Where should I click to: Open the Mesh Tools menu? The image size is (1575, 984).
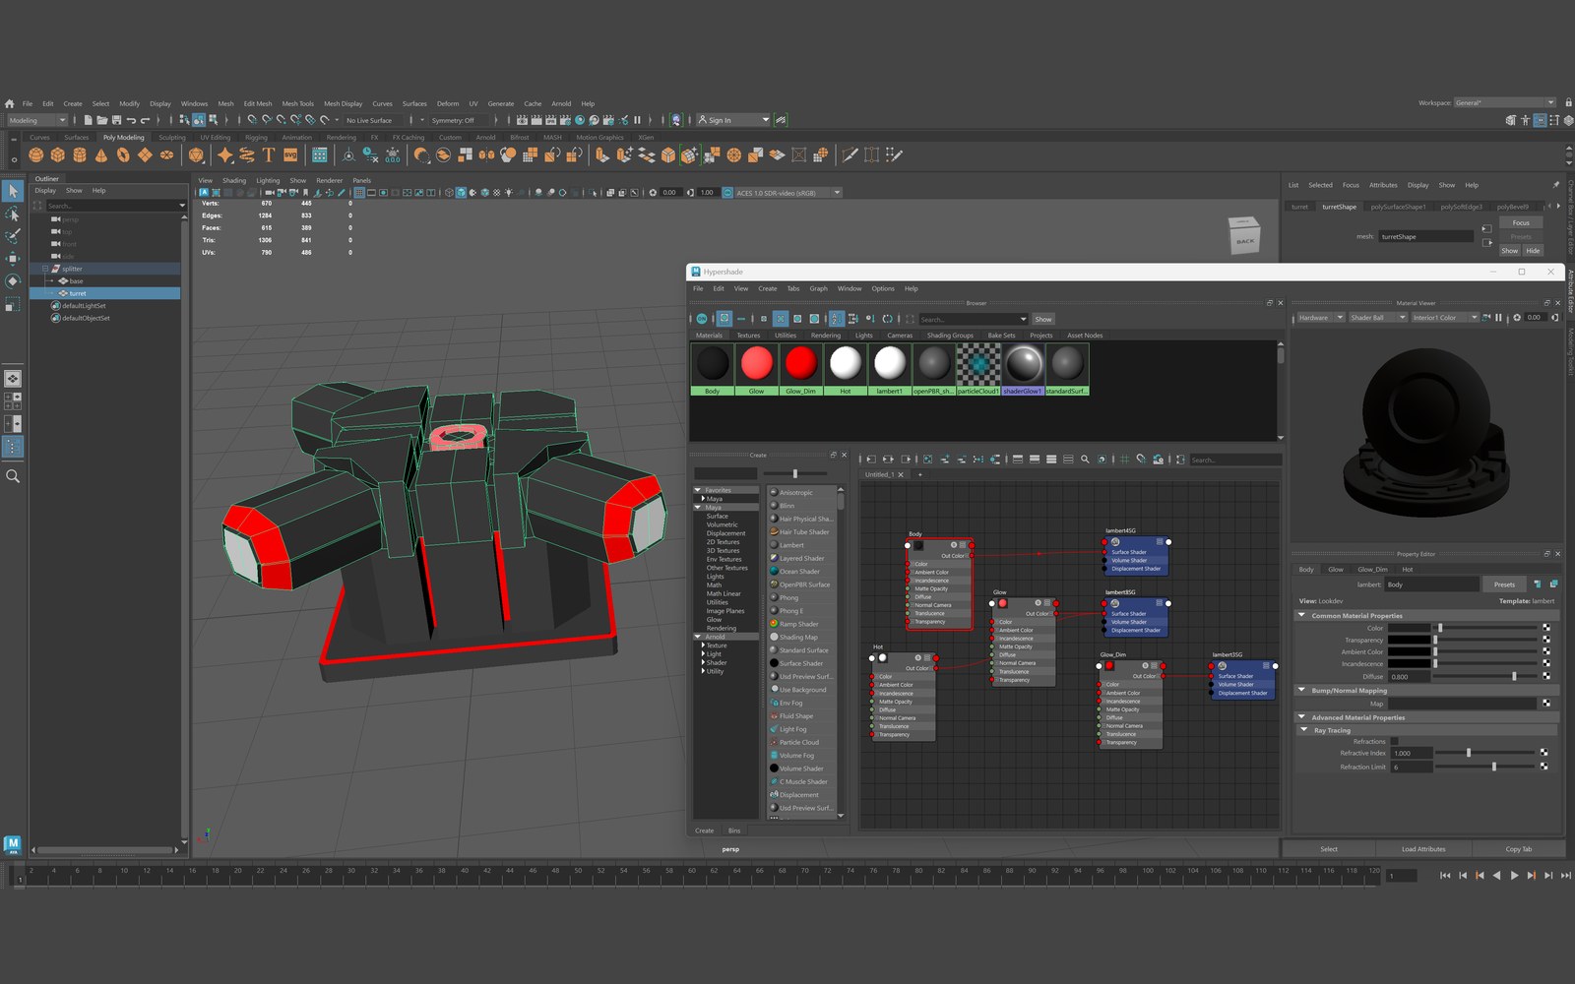click(297, 103)
